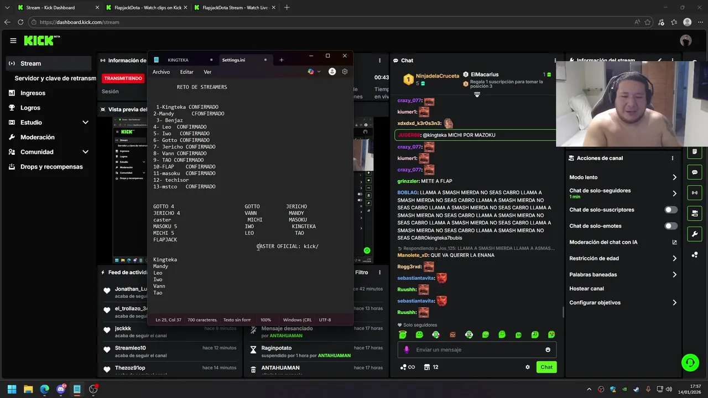Open a new browser tab
708x398 pixels.
287,8
